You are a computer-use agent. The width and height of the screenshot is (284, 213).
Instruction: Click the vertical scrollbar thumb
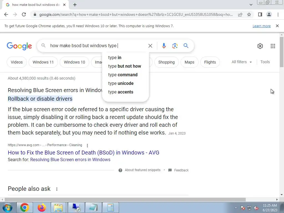[282, 52]
